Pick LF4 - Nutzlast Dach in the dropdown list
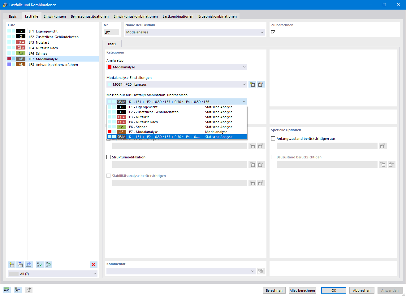 [177, 122]
